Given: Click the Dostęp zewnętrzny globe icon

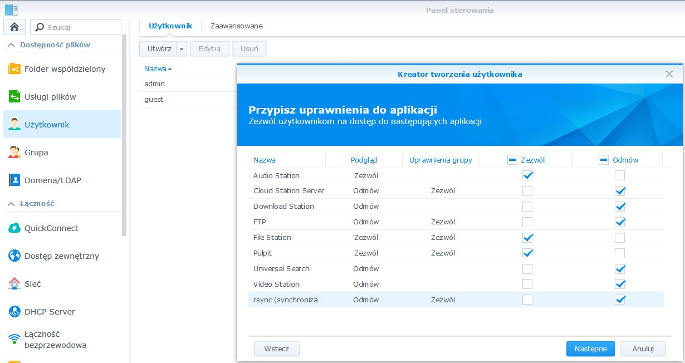Looking at the screenshot, I should 14,256.
